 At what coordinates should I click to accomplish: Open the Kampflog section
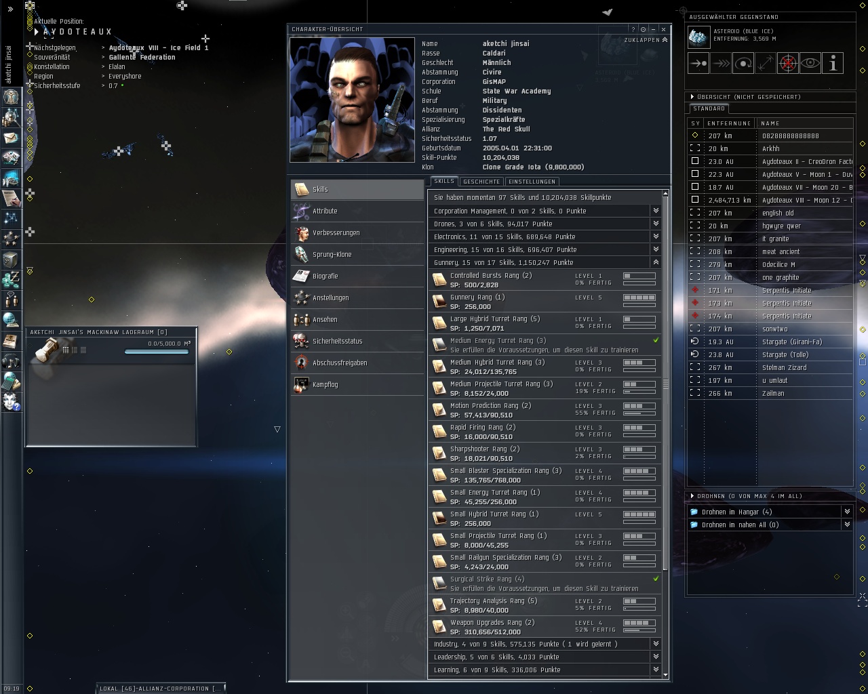(357, 384)
